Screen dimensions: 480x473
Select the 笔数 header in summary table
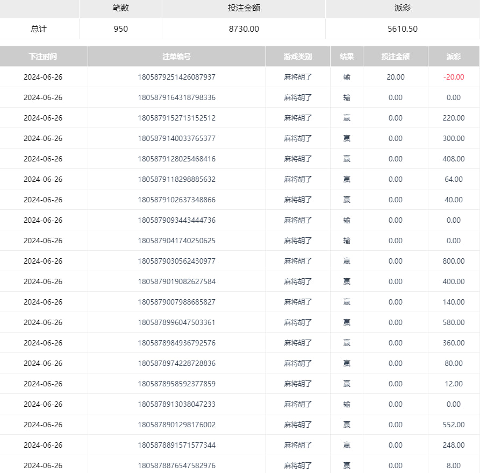pyautogui.click(x=120, y=9)
